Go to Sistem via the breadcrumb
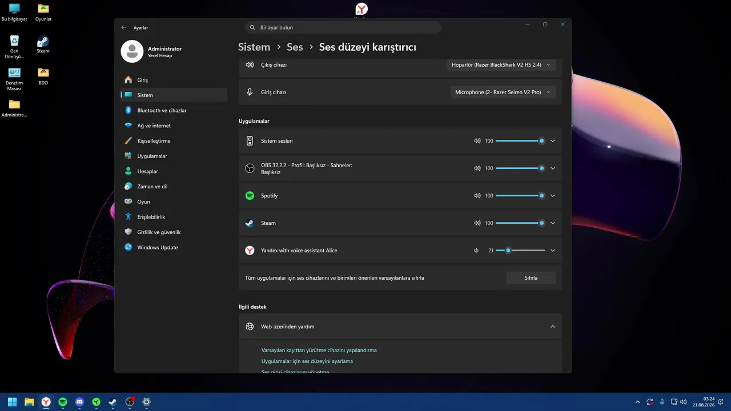The height and width of the screenshot is (411, 731). coord(254,47)
